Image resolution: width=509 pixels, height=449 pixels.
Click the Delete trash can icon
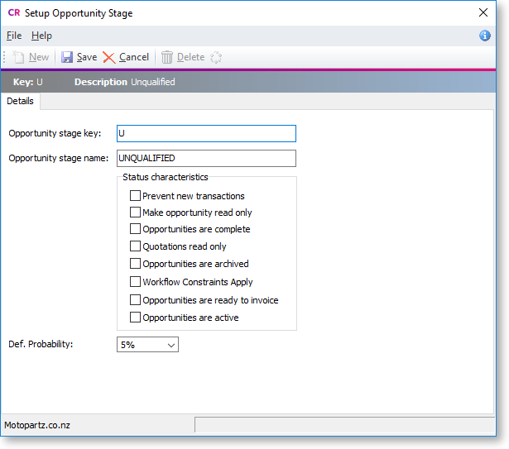[x=167, y=57]
